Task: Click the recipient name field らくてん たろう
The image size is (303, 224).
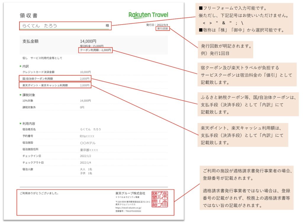Action: (x=65, y=26)
